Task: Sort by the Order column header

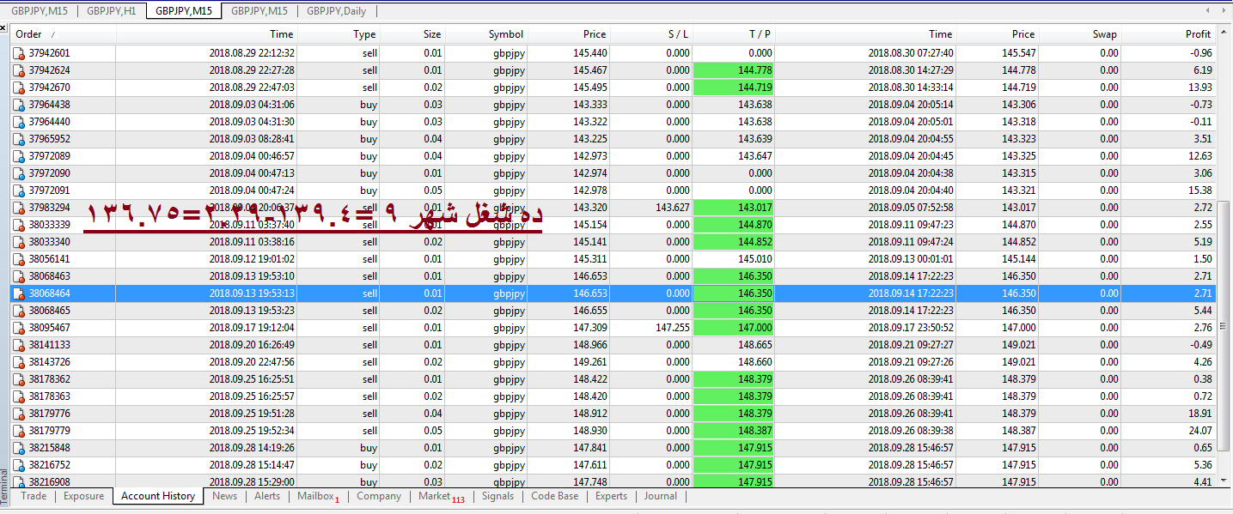Action: pos(29,34)
